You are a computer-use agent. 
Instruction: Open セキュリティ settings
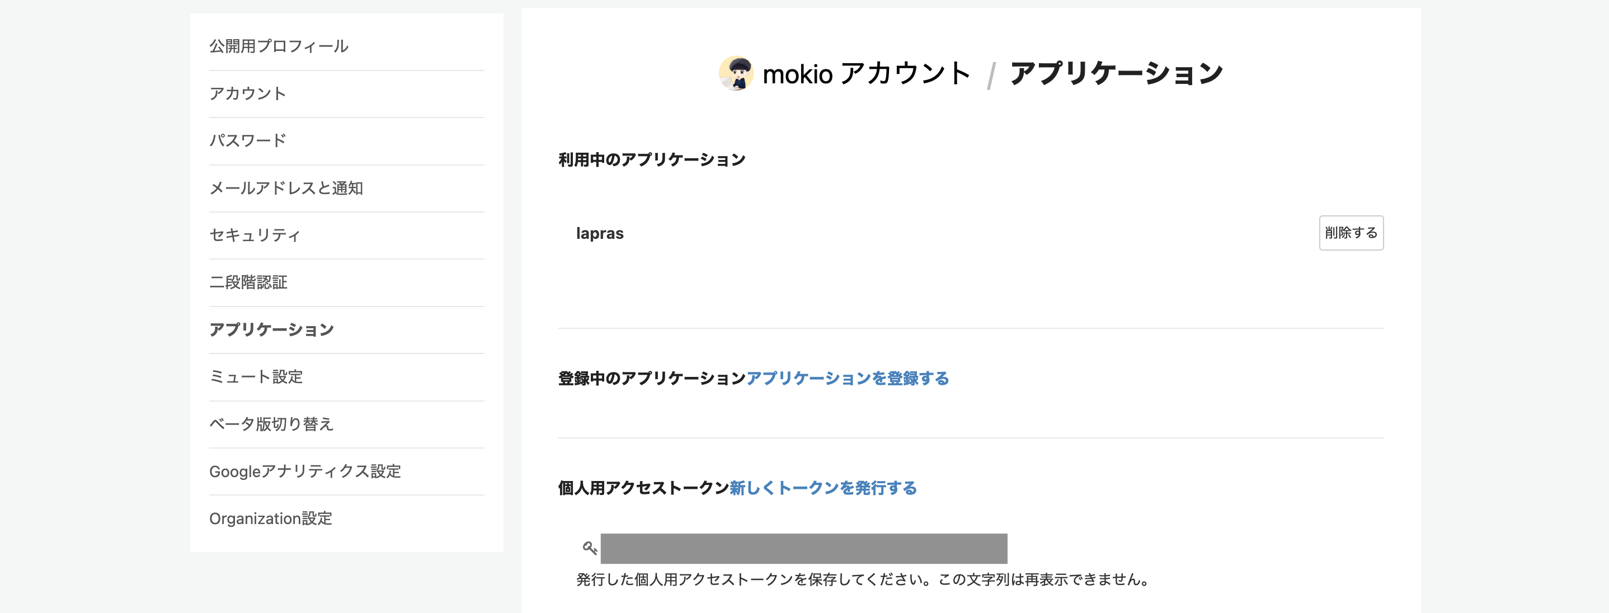tap(255, 235)
